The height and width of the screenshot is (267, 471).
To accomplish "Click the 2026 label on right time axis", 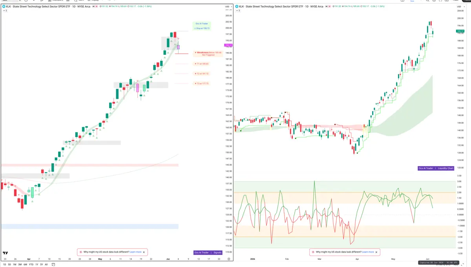I will pyautogui.click(x=253, y=259).
